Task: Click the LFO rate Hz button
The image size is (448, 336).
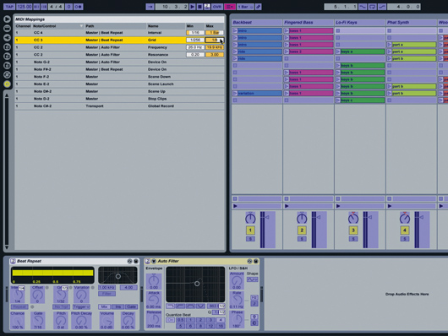Action: tap(254, 297)
